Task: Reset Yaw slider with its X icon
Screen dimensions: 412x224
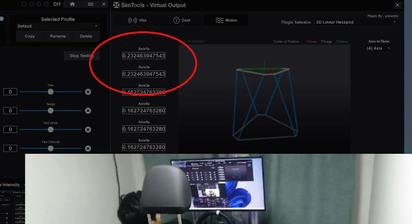Action: click(x=88, y=92)
